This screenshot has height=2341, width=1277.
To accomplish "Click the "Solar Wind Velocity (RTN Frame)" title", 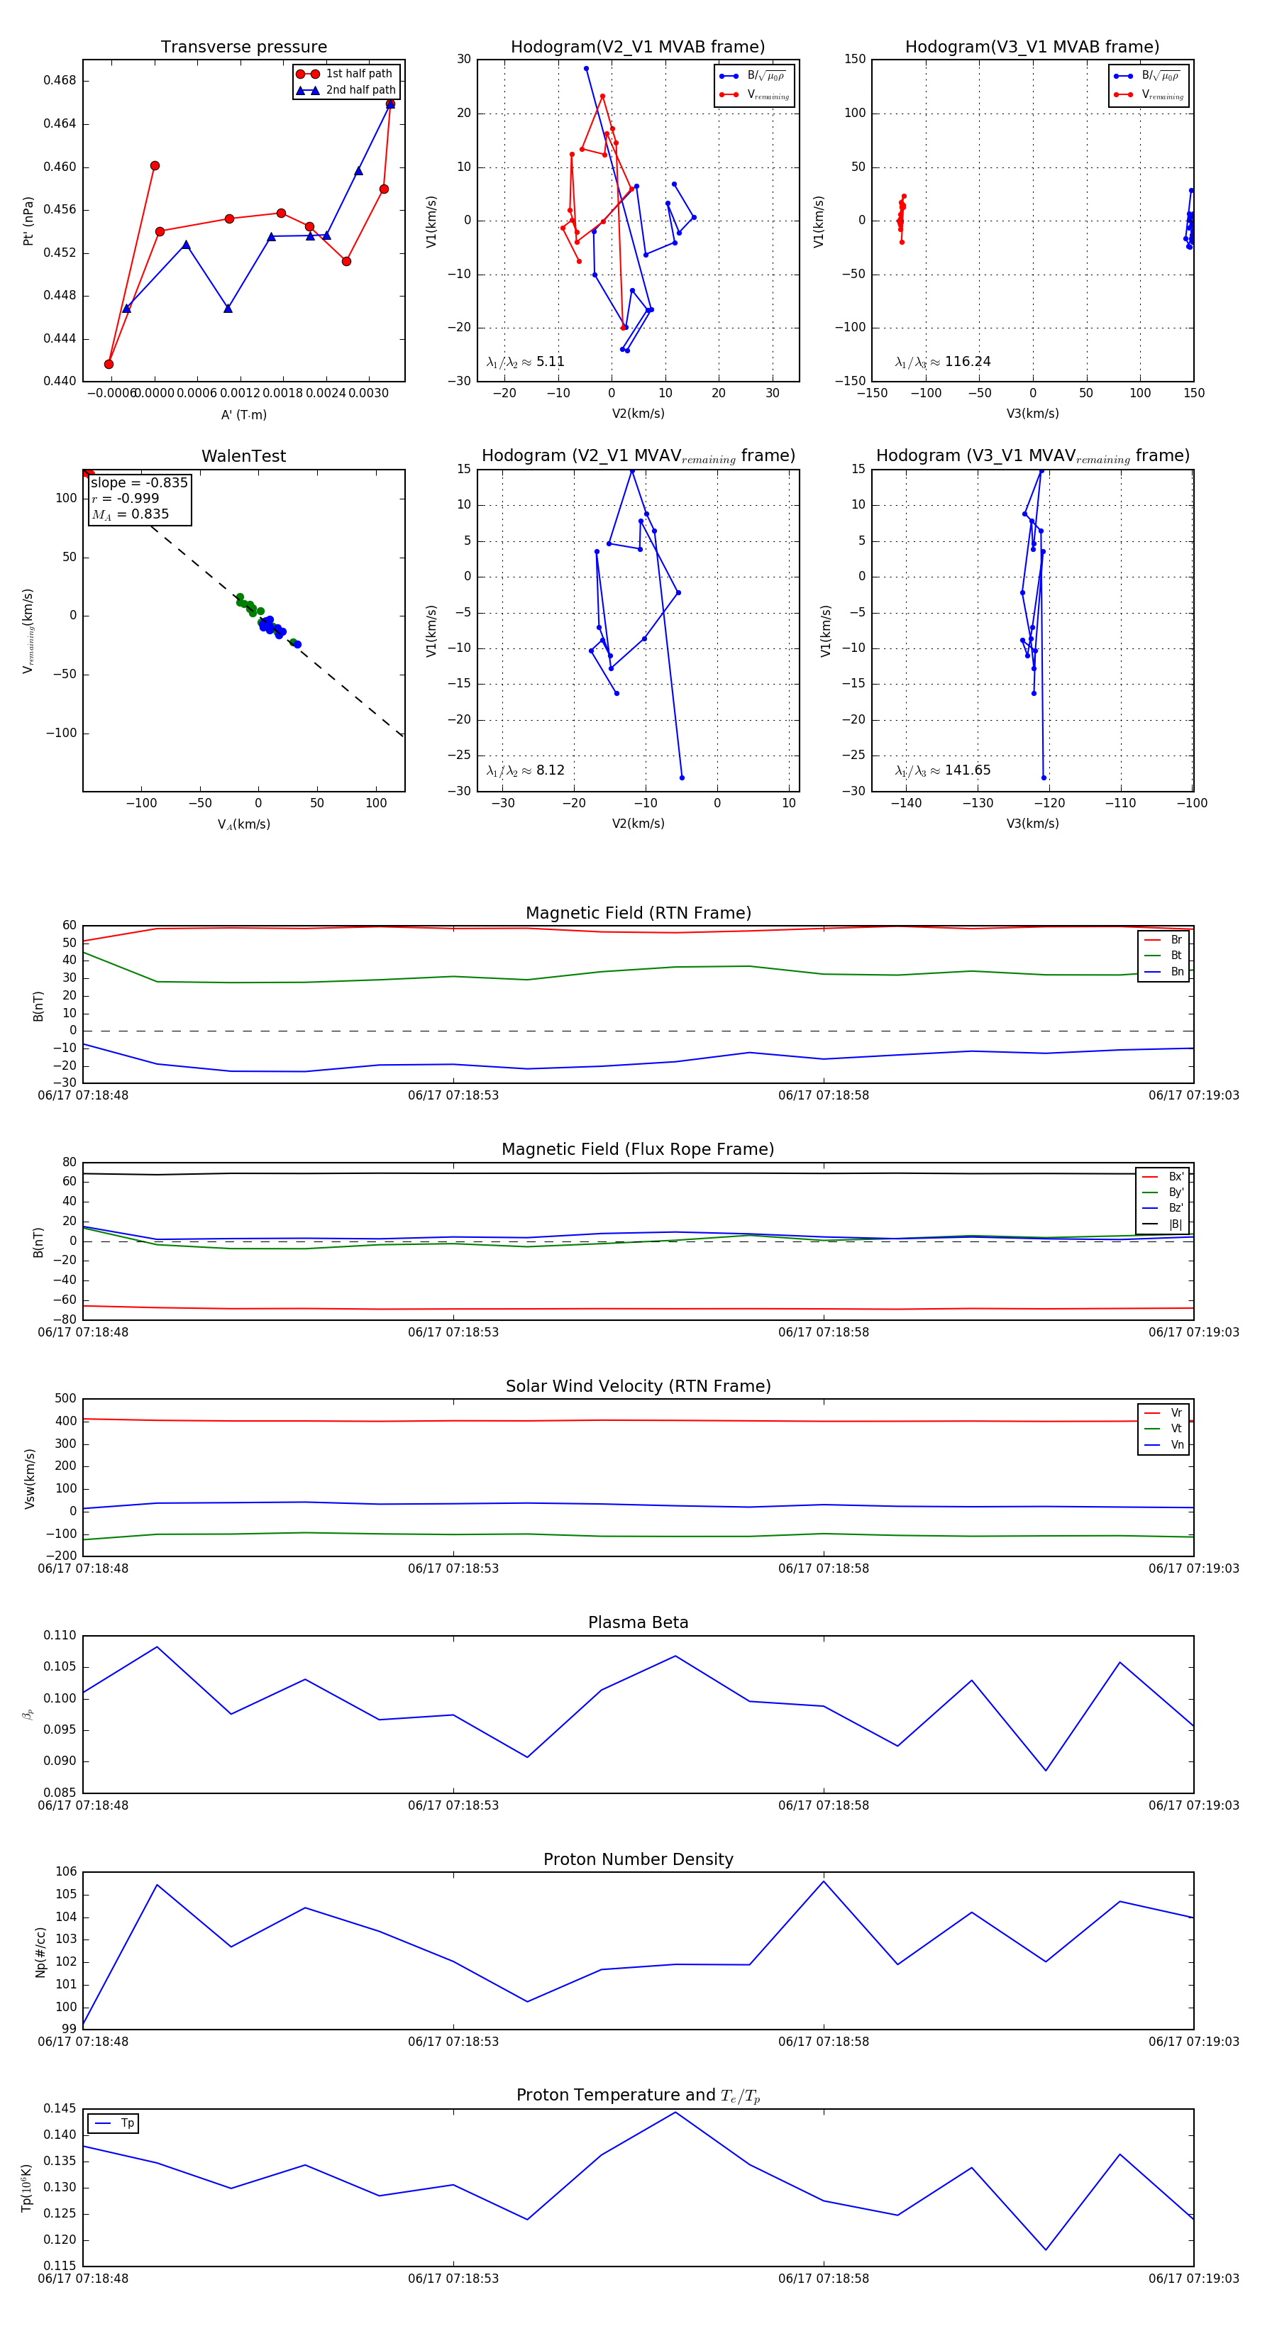I will 638,1386.
